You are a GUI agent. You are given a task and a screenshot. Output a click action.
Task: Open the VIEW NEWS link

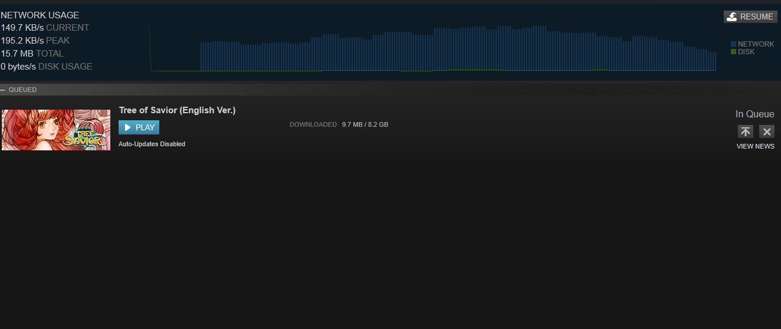(x=755, y=146)
